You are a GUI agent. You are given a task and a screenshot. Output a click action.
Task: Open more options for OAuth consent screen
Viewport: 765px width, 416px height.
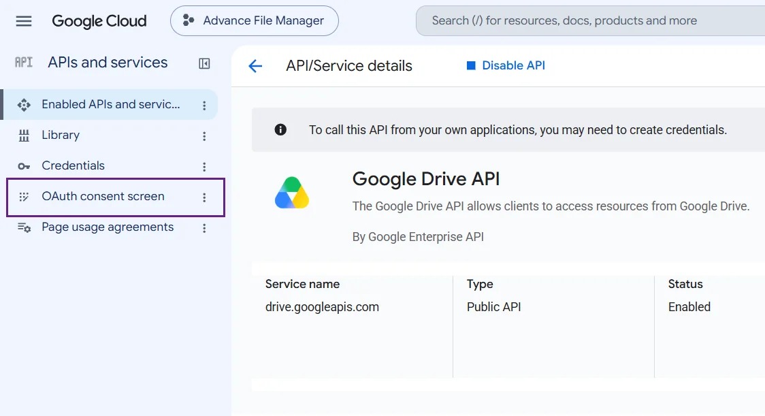pos(204,197)
